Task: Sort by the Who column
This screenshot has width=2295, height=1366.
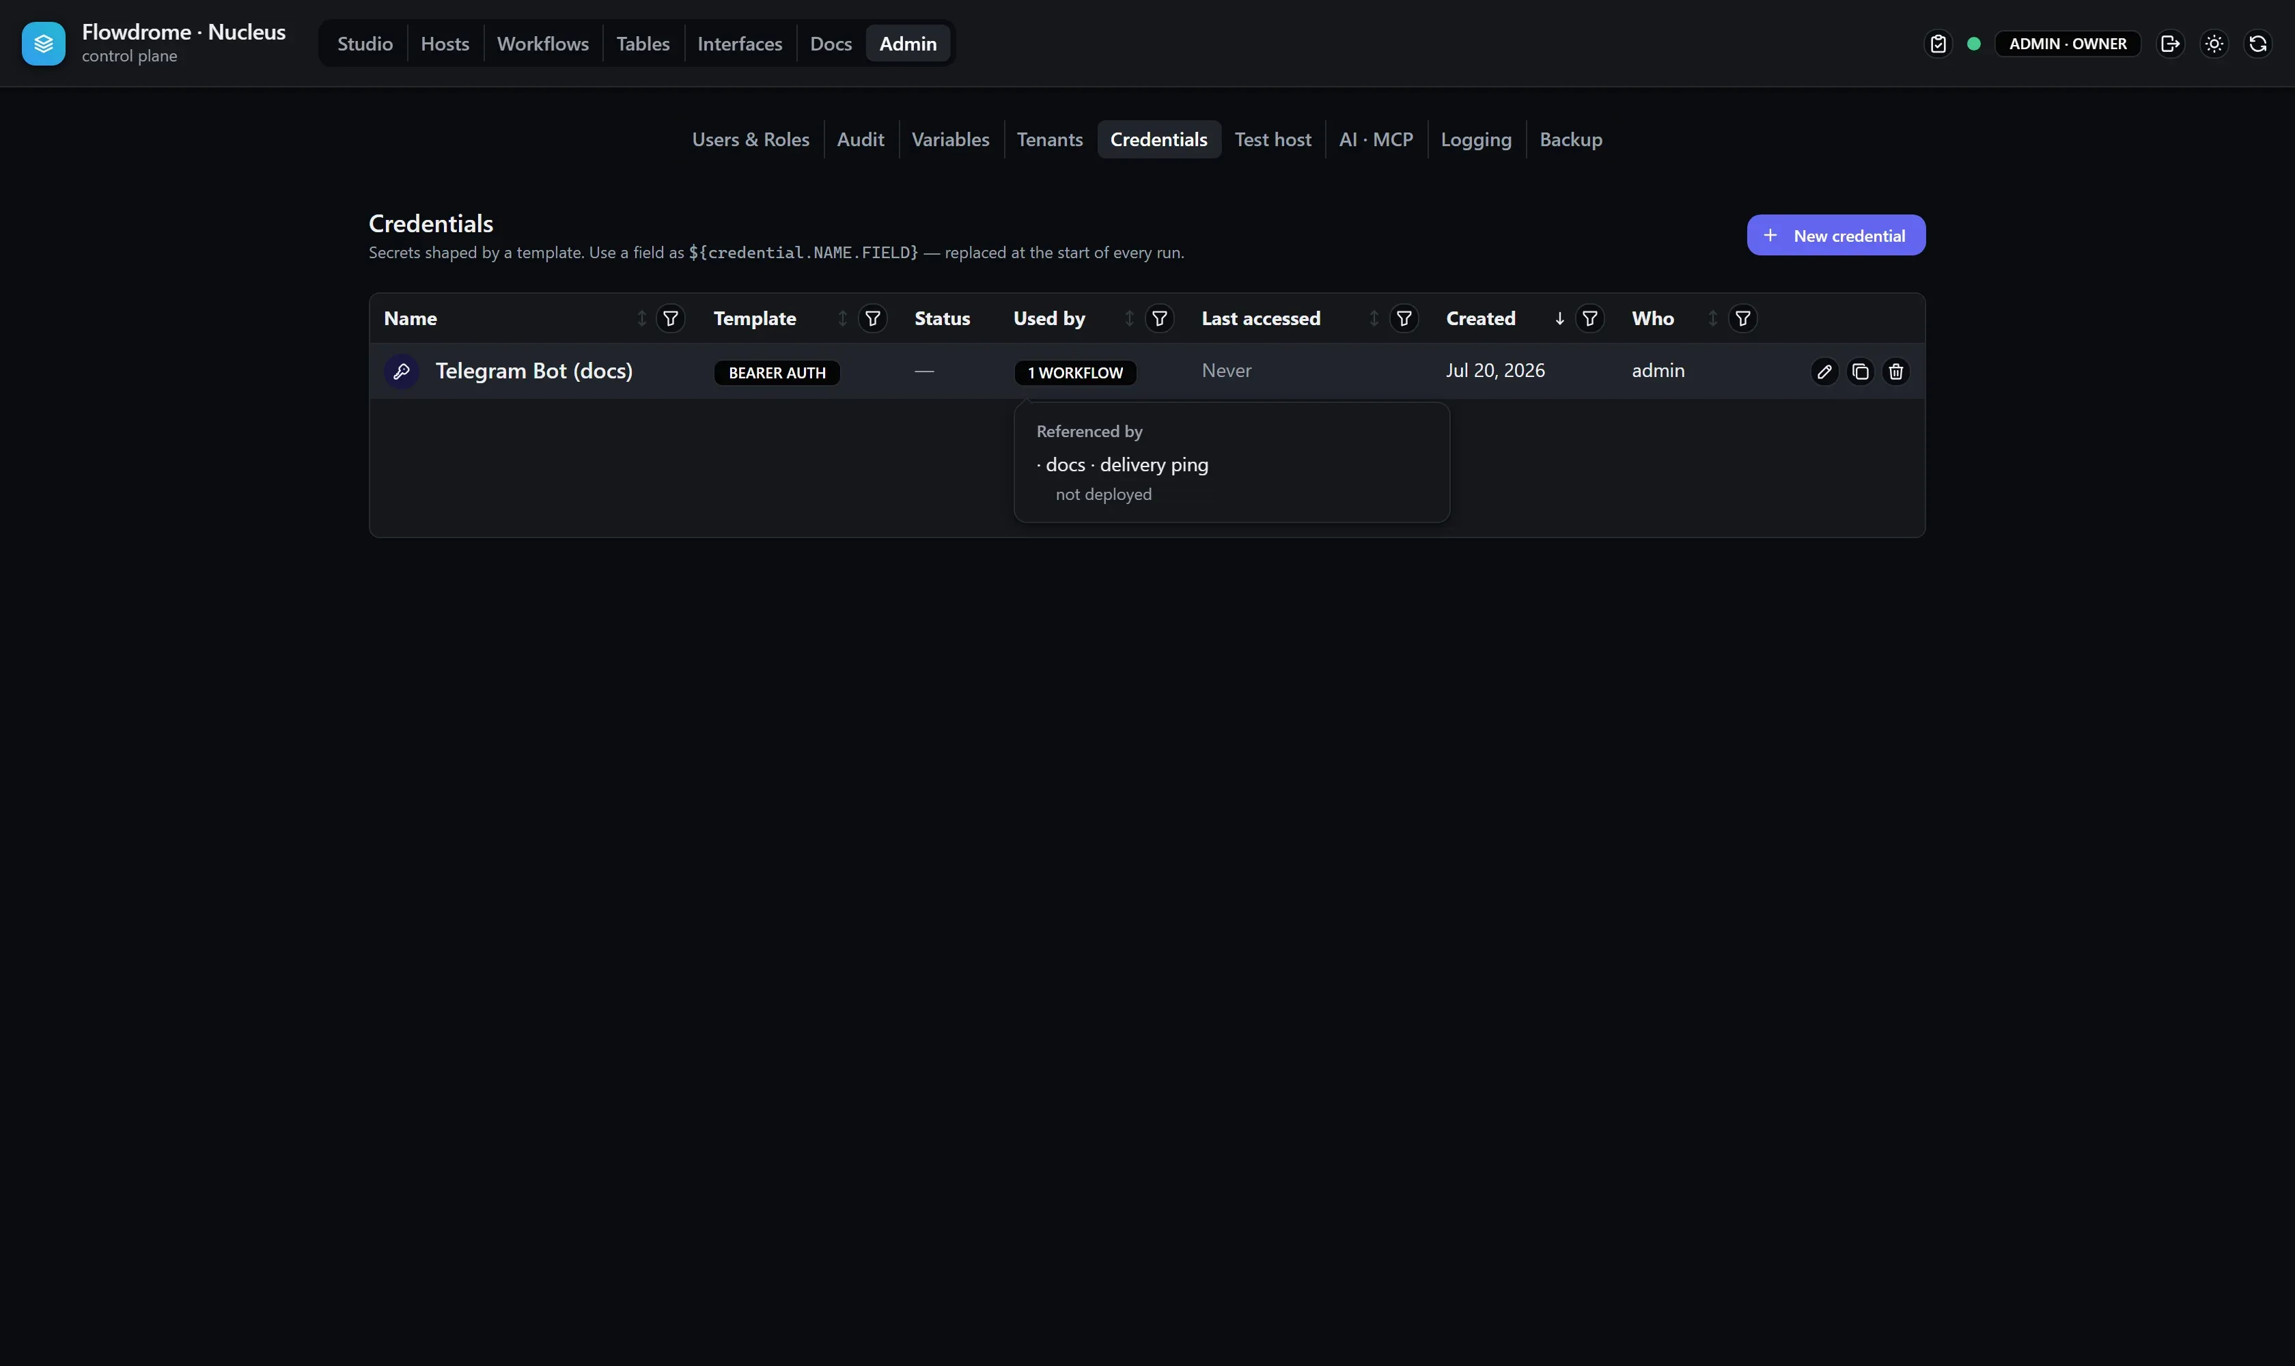Action: (x=1712, y=318)
